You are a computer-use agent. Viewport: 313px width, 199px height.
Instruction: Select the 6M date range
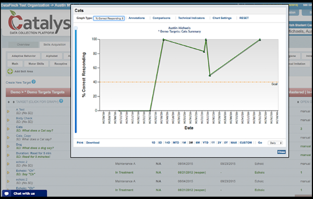click(198, 143)
